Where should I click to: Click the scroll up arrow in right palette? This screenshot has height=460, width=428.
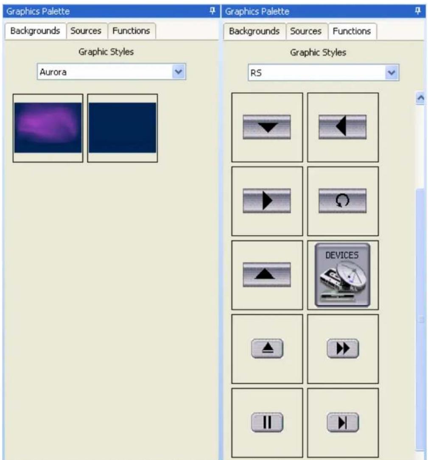pyautogui.click(x=420, y=98)
